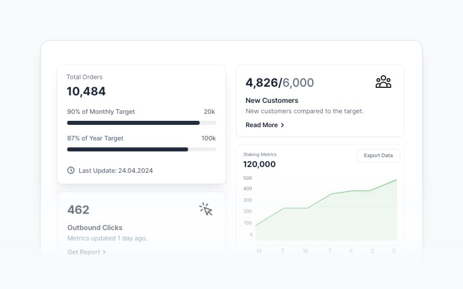Open the Read More link

tap(262, 125)
